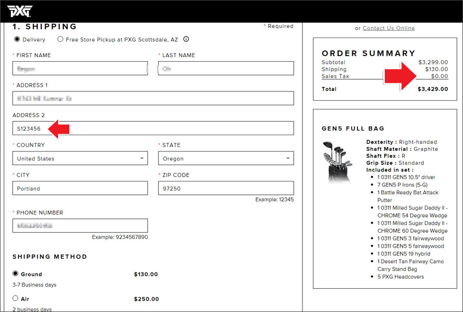The height and width of the screenshot is (312, 463).
Task: Click Air shipping price $250.00
Action: [147, 299]
